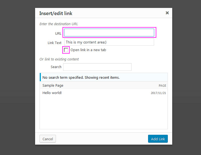Click the 2017/11/21 date entry
This screenshot has width=201, height=155.
[x=158, y=93]
